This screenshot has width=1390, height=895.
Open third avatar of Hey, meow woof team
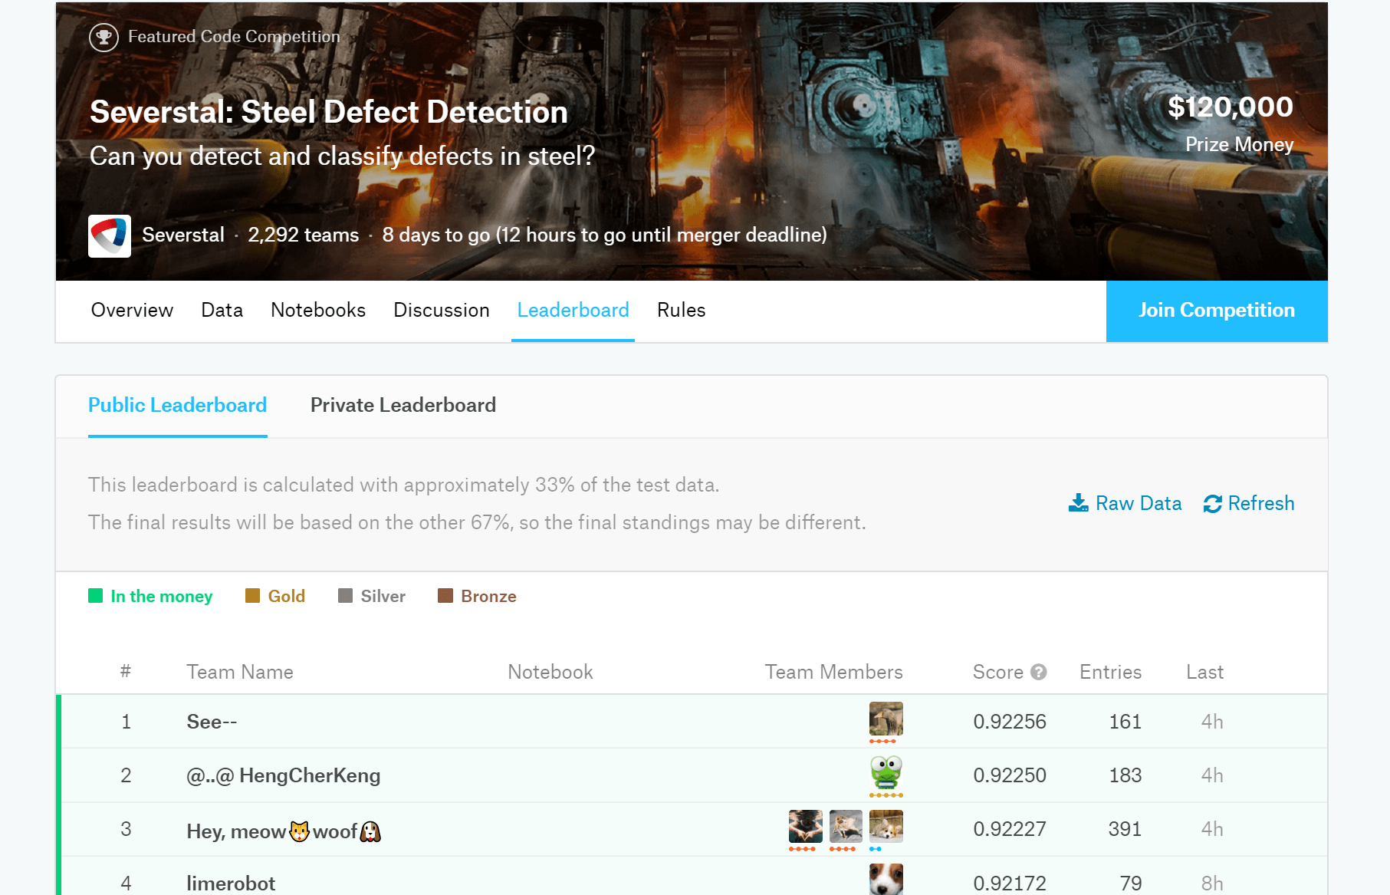pos(886,827)
